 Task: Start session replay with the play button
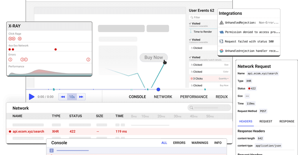[31, 97]
